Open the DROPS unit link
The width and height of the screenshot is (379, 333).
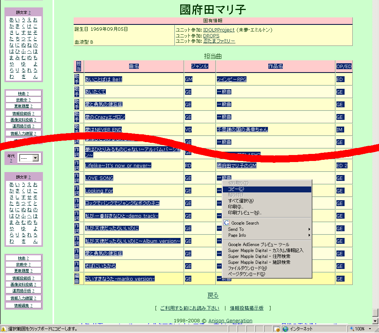coord(211,36)
